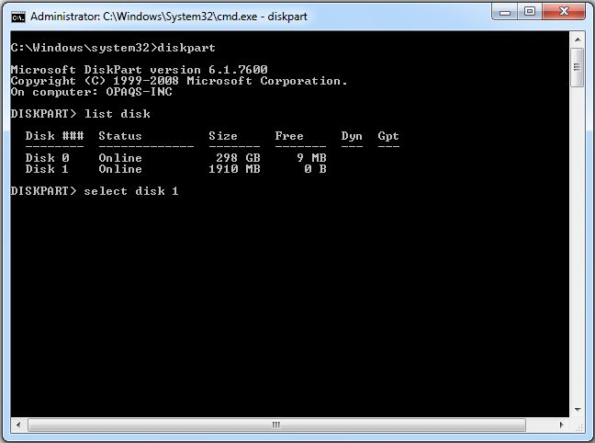Click the 'DISKPART> select disk 1' command line
The width and height of the screenshot is (595, 443).
(x=95, y=191)
